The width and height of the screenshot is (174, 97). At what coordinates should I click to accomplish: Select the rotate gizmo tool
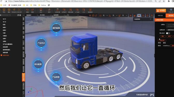coord(93,15)
